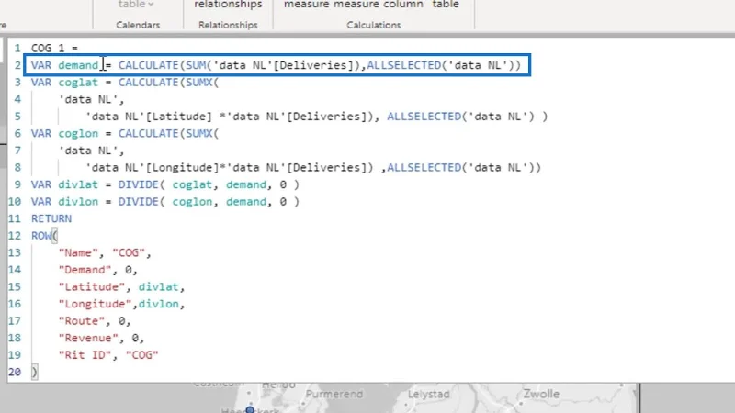Click the "Rit ID" string on line 19
The width and height of the screenshot is (735, 413).
(x=85, y=355)
